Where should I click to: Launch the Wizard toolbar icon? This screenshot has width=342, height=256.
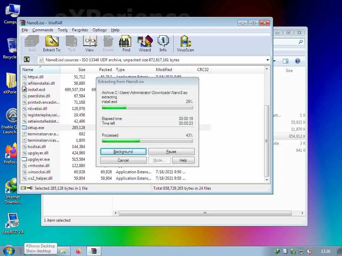coord(145,44)
